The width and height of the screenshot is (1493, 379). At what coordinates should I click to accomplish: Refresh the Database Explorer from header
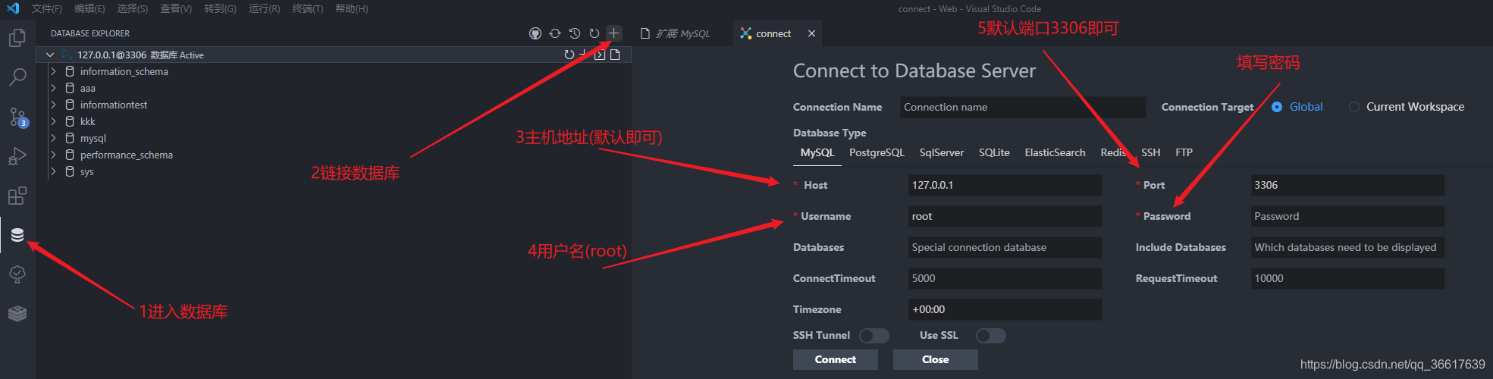click(x=594, y=33)
